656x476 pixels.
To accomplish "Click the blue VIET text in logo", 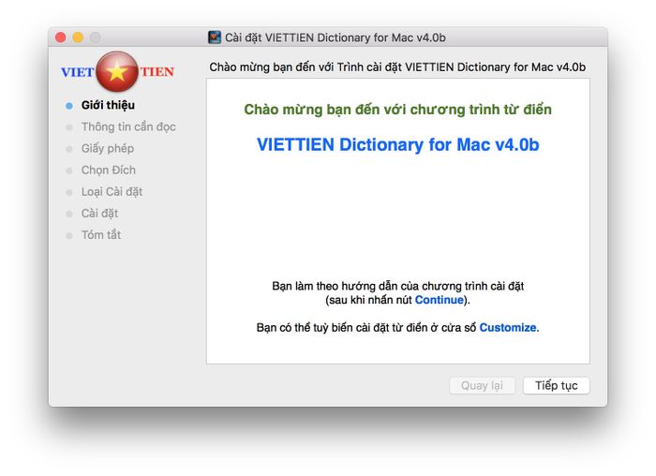I will coord(78,72).
